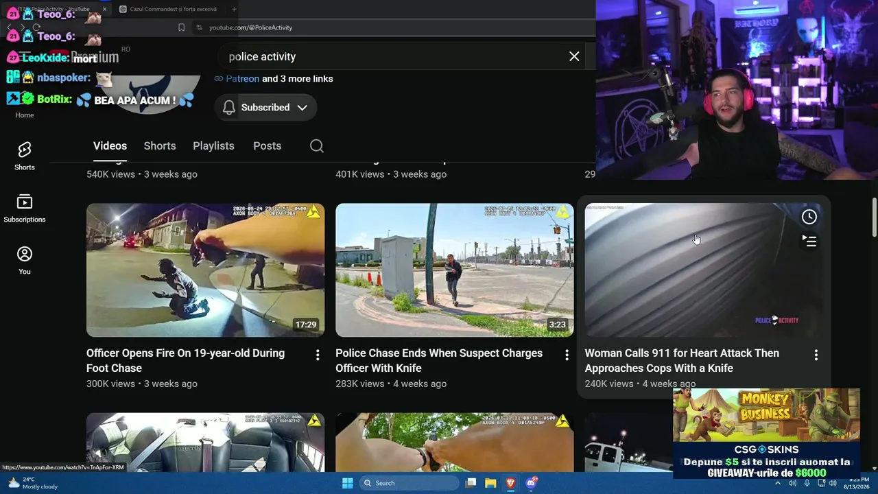
Task: Click the bookmark icon in the address bar
Action: (181, 27)
